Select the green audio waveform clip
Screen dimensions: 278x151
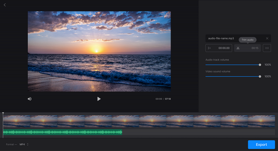click(63, 132)
